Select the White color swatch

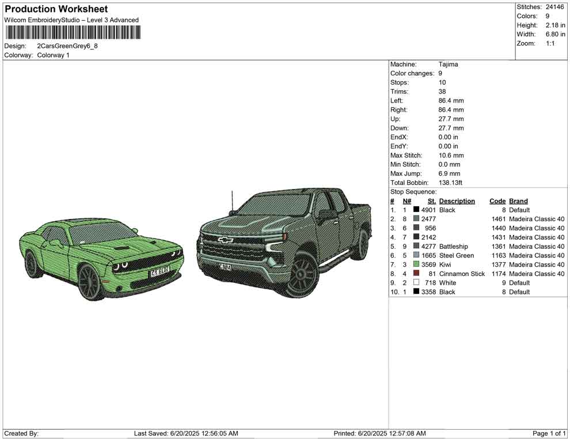coord(416,283)
